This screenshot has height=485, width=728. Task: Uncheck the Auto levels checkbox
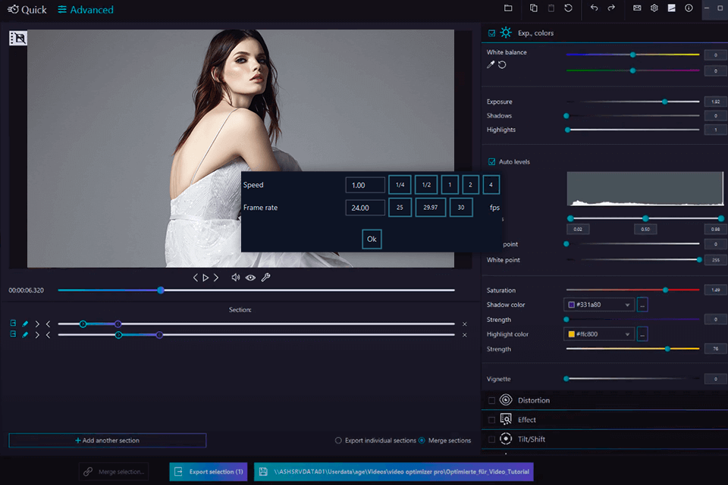coord(492,162)
